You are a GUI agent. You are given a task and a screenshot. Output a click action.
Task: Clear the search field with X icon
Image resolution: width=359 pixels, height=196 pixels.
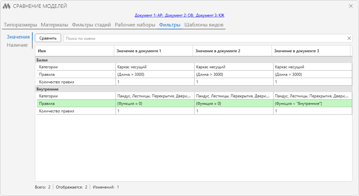pos(349,38)
